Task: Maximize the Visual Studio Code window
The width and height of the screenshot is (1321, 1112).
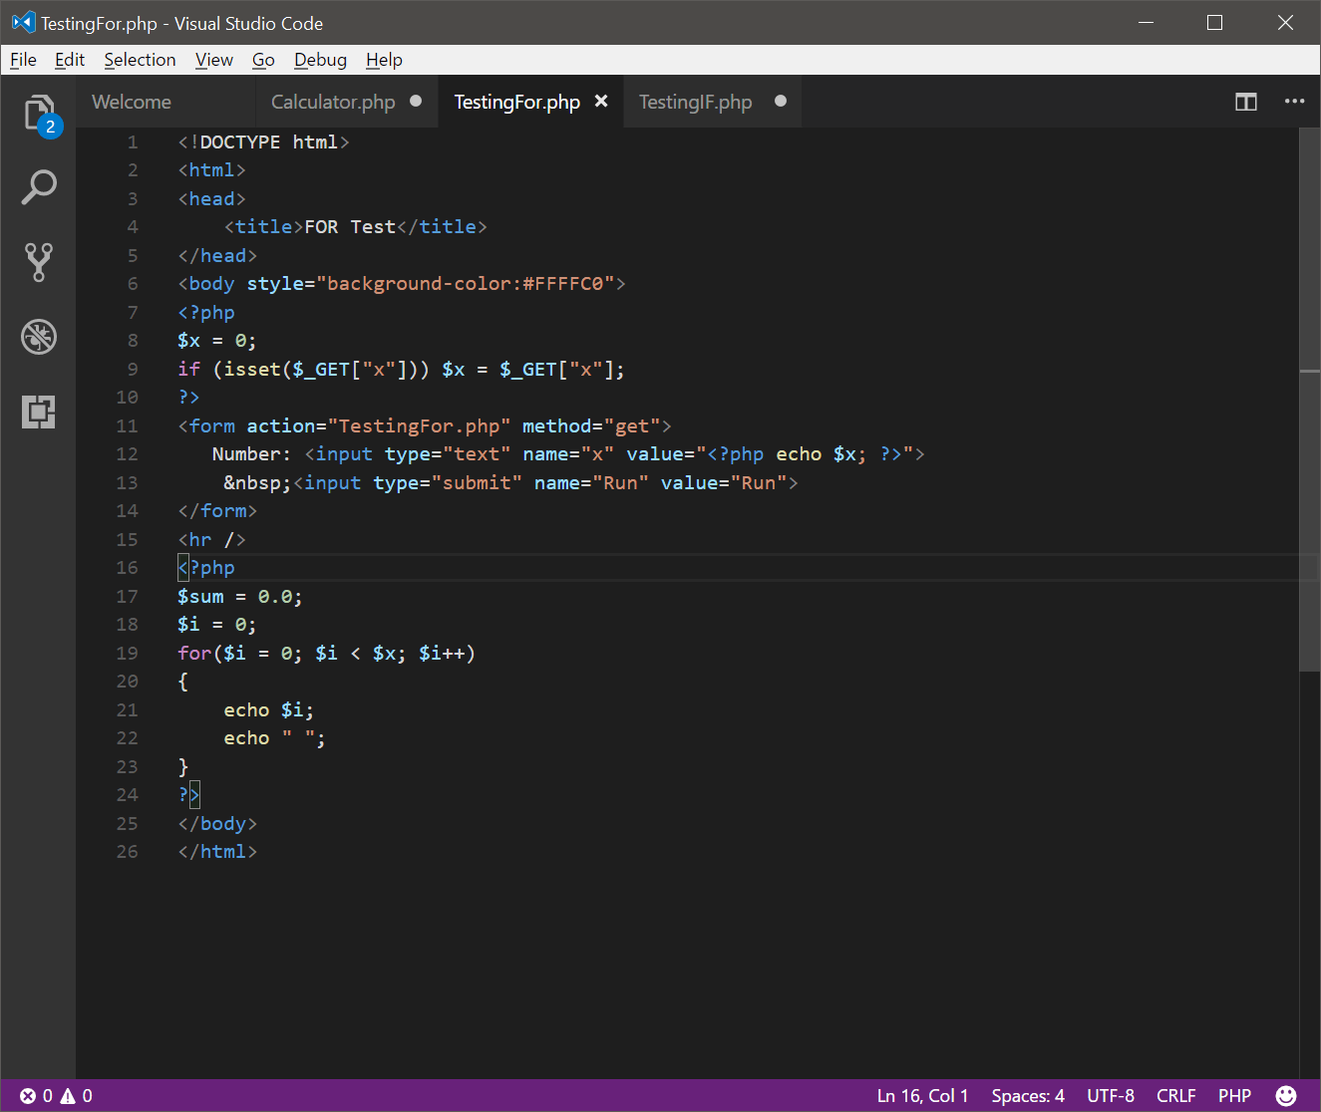Action: point(1214,22)
